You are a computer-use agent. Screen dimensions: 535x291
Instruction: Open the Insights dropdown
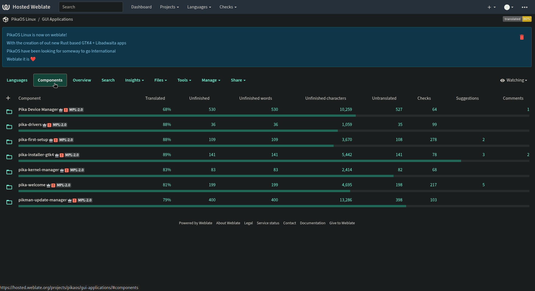(134, 80)
